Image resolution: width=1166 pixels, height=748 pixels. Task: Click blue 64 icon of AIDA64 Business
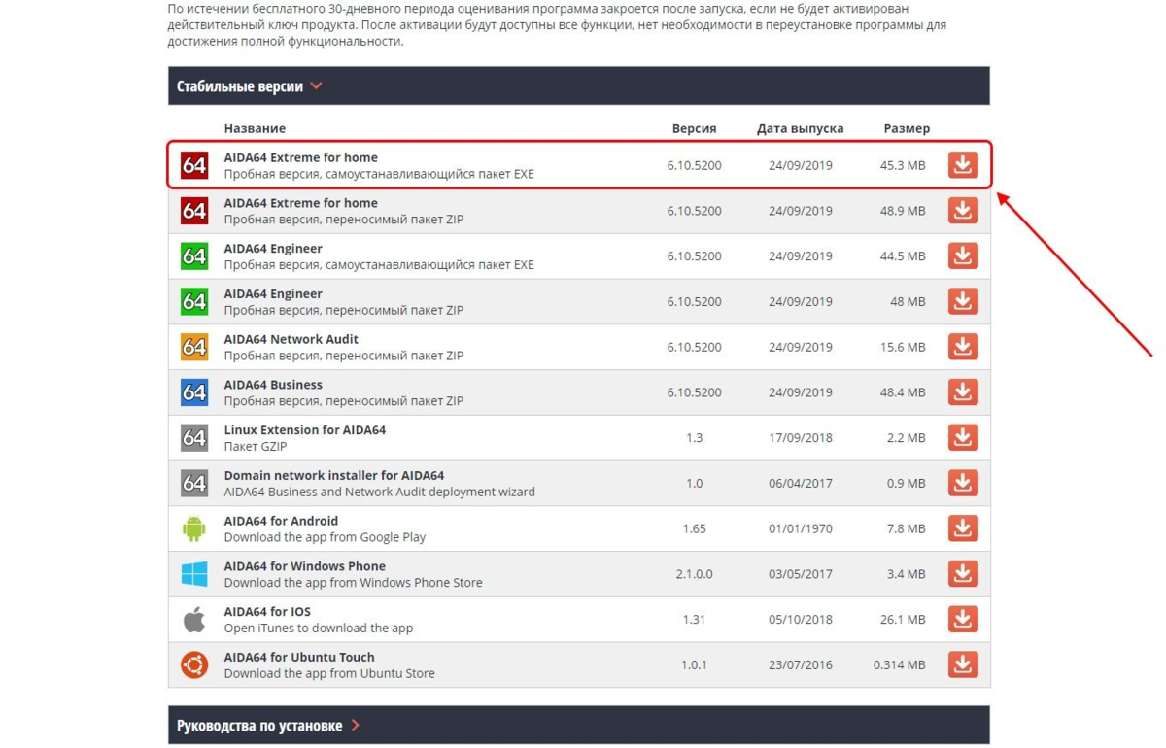tap(194, 392)
